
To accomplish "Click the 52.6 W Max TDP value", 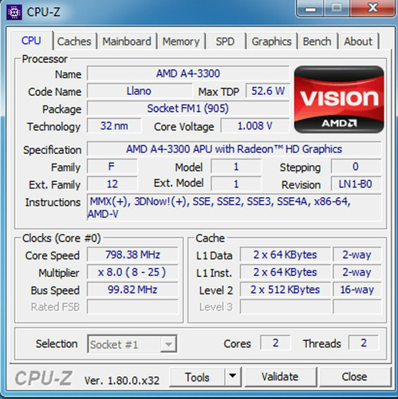I will coord(268,91).
